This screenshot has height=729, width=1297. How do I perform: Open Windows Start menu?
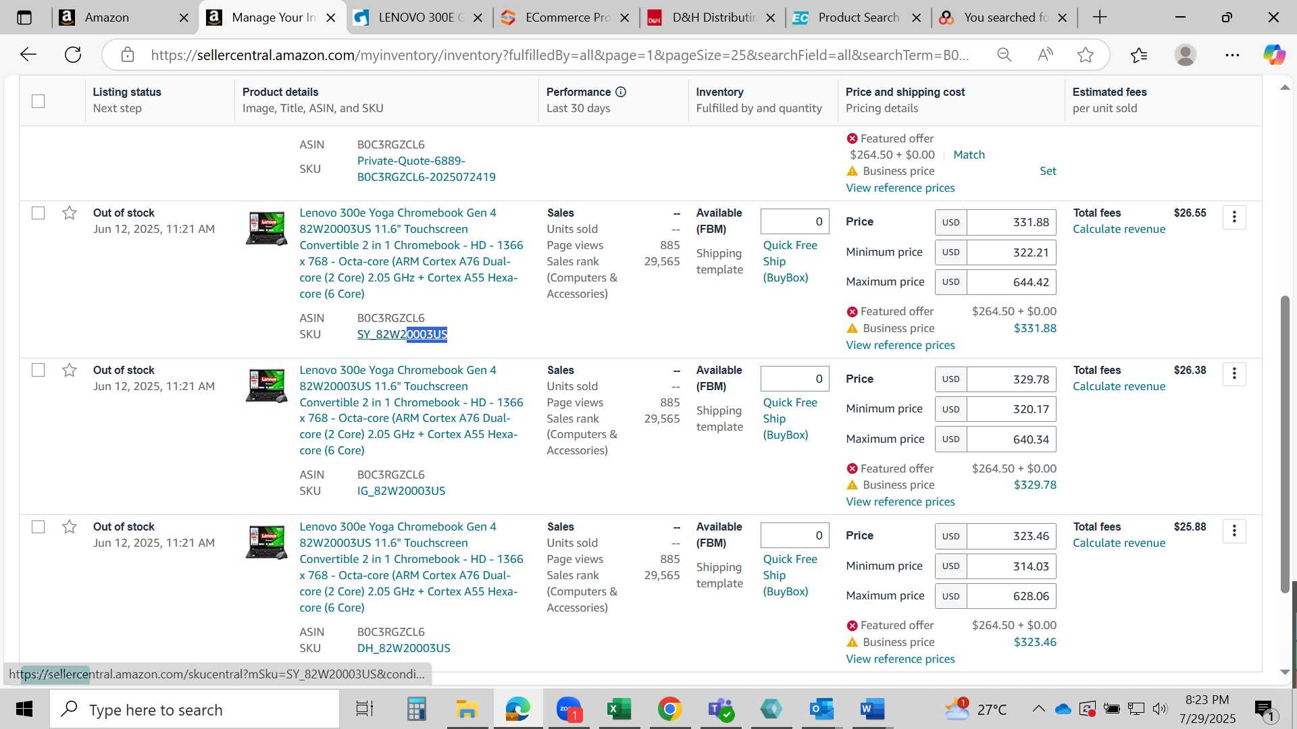click(x=24, y=709)
